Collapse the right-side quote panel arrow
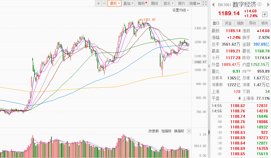The width and height of the screenshot is (271, 158). pos(209,132)
